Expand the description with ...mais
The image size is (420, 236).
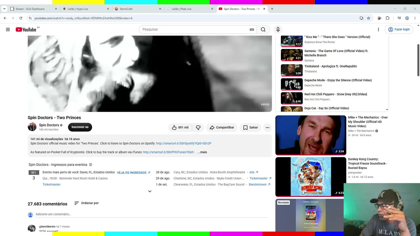coord(202,152)
